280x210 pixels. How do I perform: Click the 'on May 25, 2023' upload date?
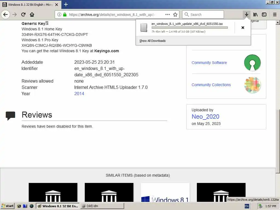click(x=206, y=124)
